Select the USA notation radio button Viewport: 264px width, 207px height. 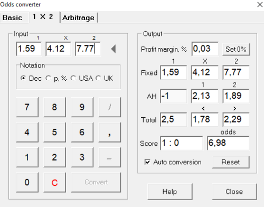point(73,78)
